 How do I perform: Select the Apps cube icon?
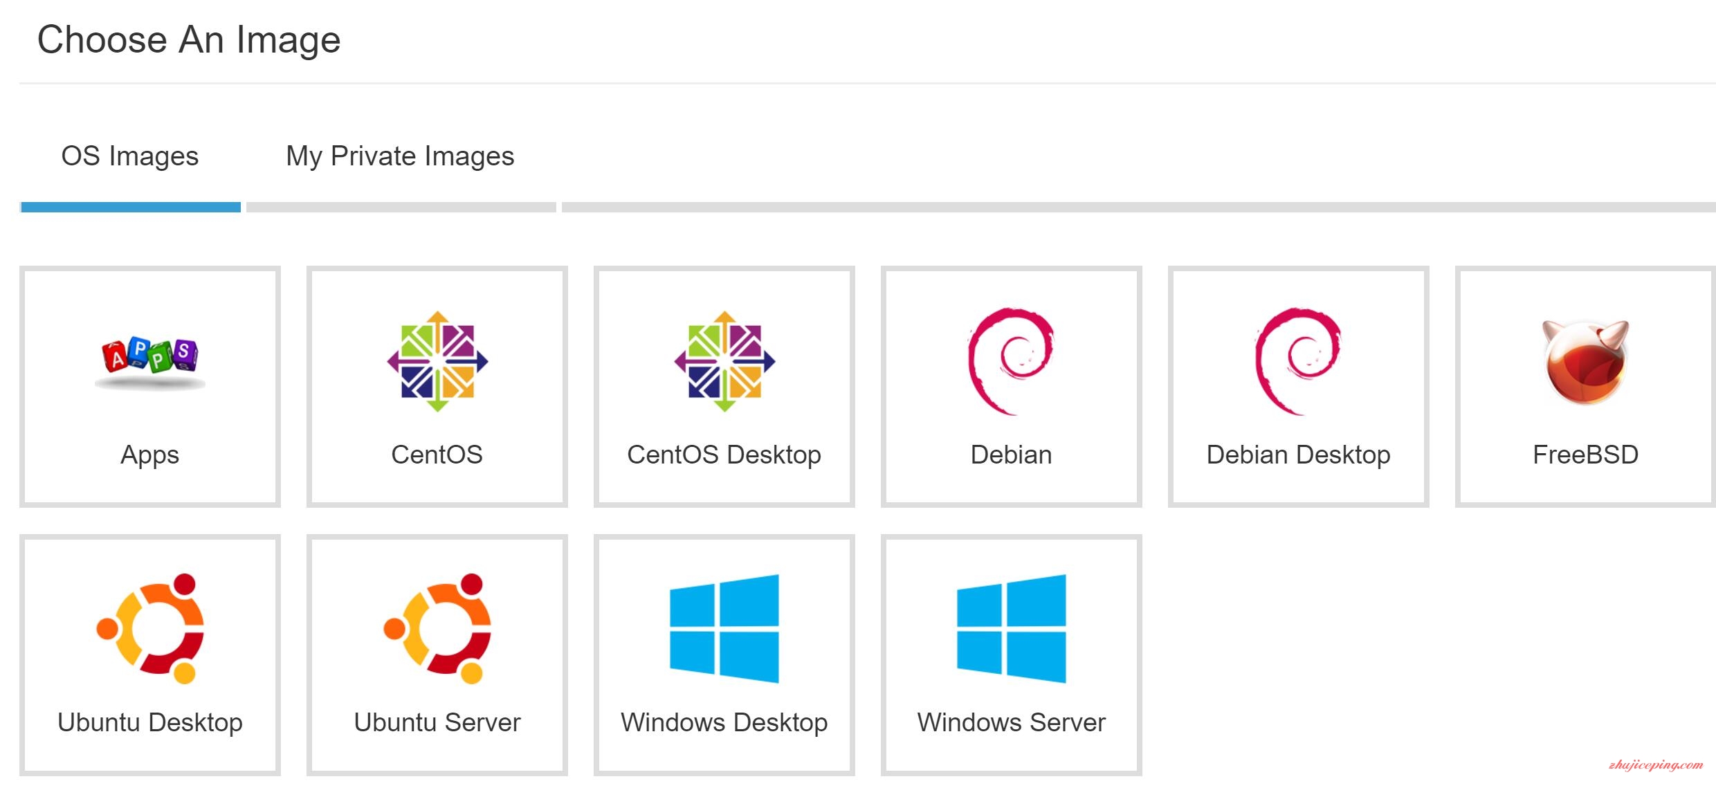point(150,363)
